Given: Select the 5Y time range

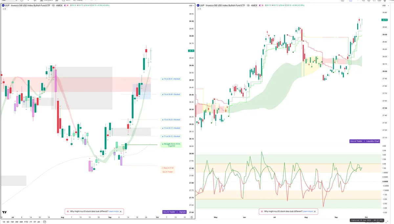Looking at the screenshot, I should tap(35, 222).
